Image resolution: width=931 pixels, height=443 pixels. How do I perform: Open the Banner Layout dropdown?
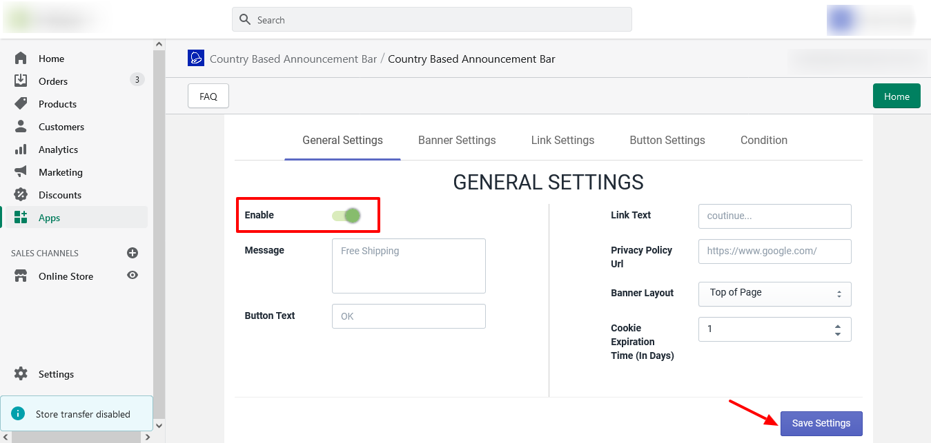774,293
